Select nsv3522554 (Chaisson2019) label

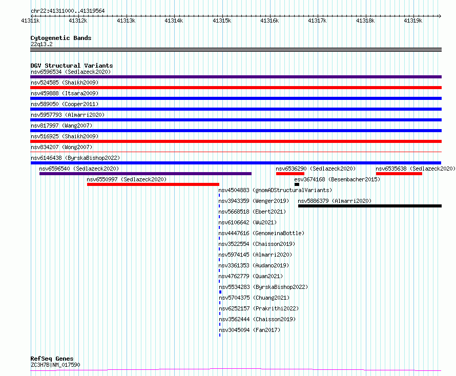point(257,244)
